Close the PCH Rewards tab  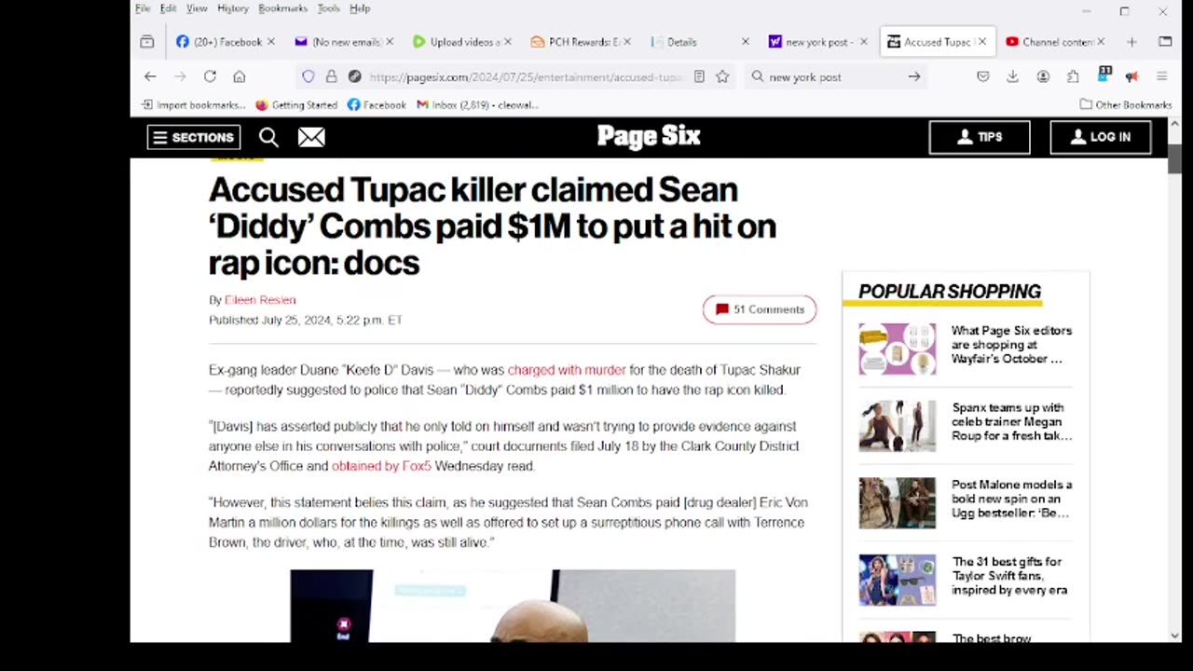coord(627,42)
